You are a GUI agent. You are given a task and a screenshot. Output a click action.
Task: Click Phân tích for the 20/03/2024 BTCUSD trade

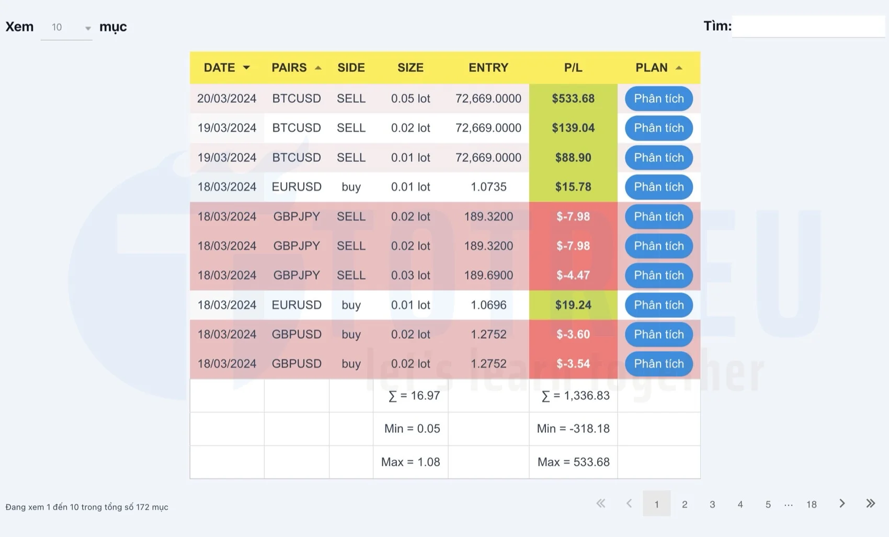(x=658, y=98)
